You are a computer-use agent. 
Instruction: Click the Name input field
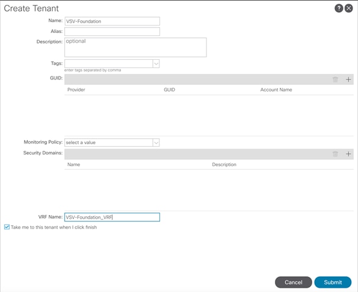[x=112, y=21]
